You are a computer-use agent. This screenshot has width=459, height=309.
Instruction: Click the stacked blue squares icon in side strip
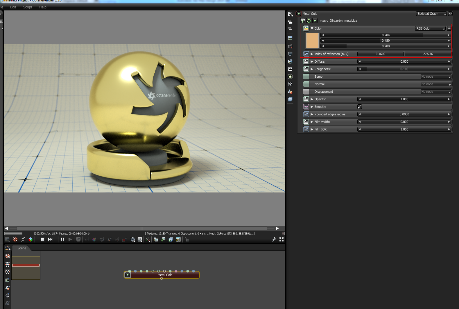[x=290, y=99]
